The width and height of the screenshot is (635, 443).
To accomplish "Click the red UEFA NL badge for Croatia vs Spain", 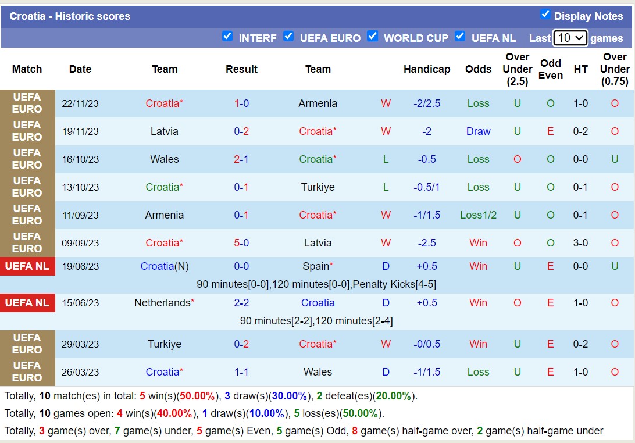I will [x=27, y=266].
